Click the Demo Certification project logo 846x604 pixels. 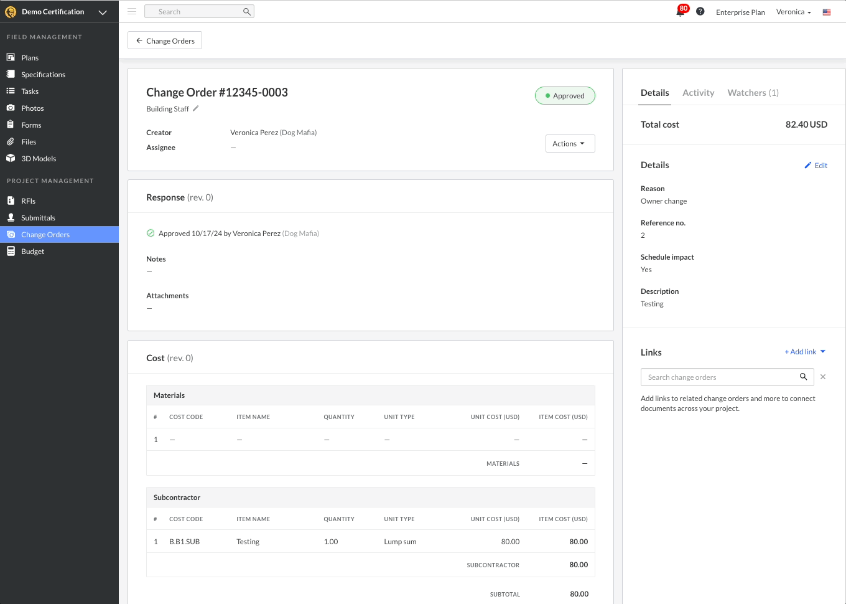[11, 12]
